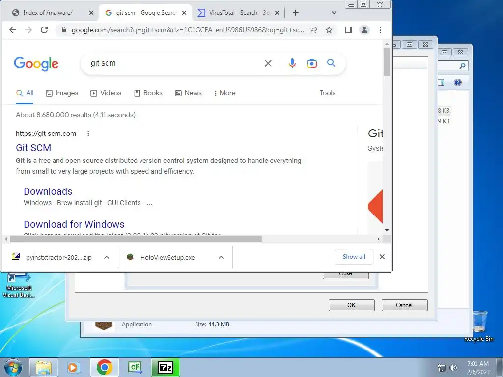
Task: Switch to the VirusTotal Search tab
Action: tap(239, 13)
